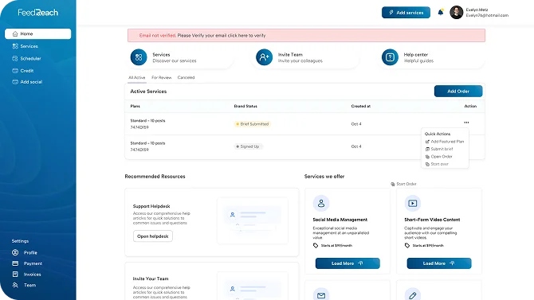Open the three-dot action menu for Brief Submitted row
Image resolution: width=534 pixels, height=300 pixels.
coord(466,123)
